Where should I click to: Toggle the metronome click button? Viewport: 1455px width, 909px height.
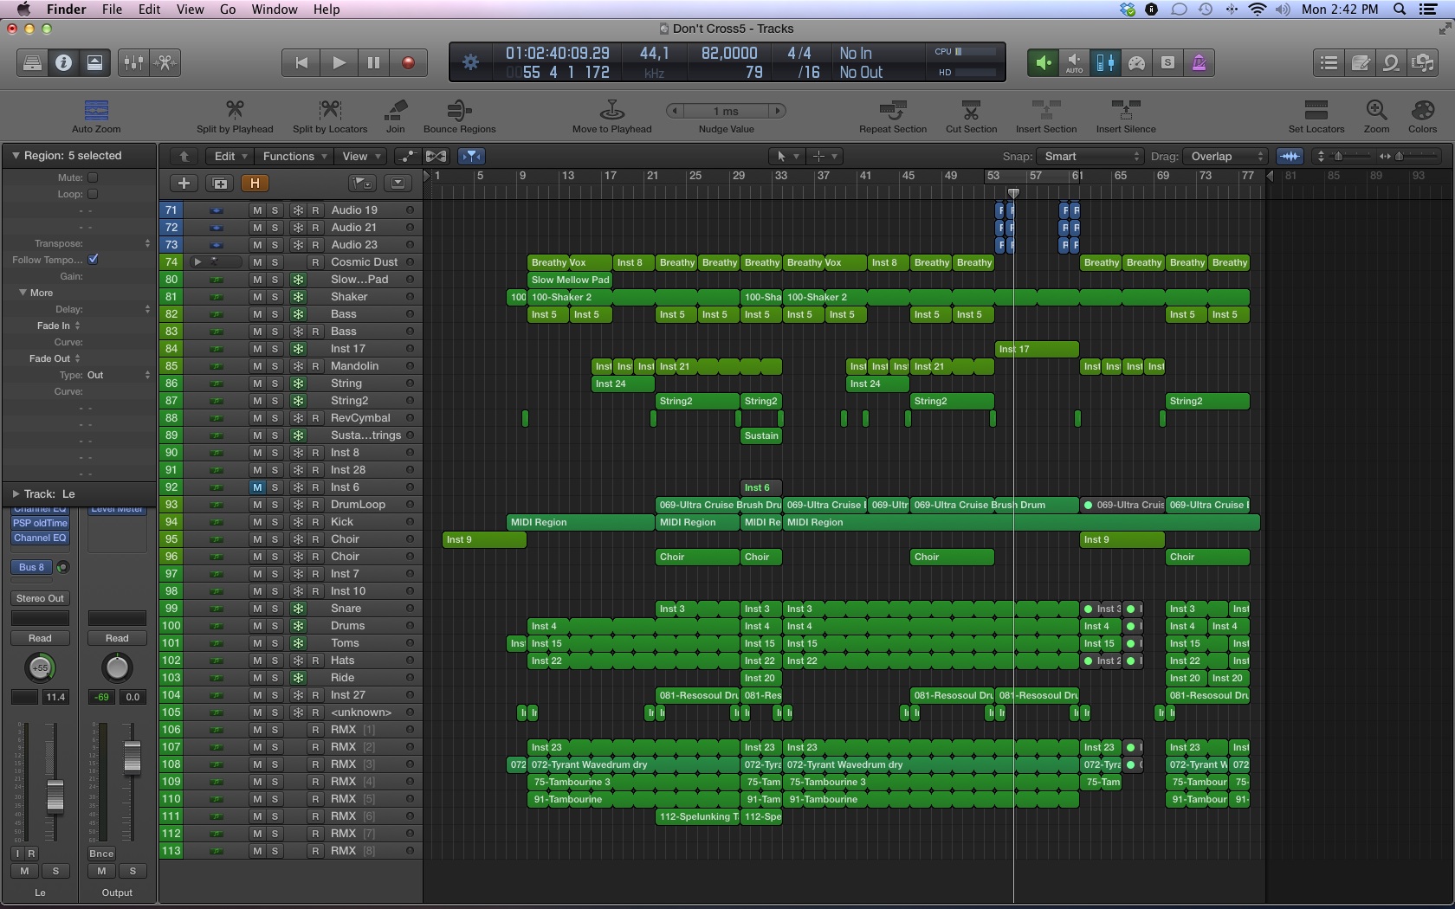tap(1199, 62)
